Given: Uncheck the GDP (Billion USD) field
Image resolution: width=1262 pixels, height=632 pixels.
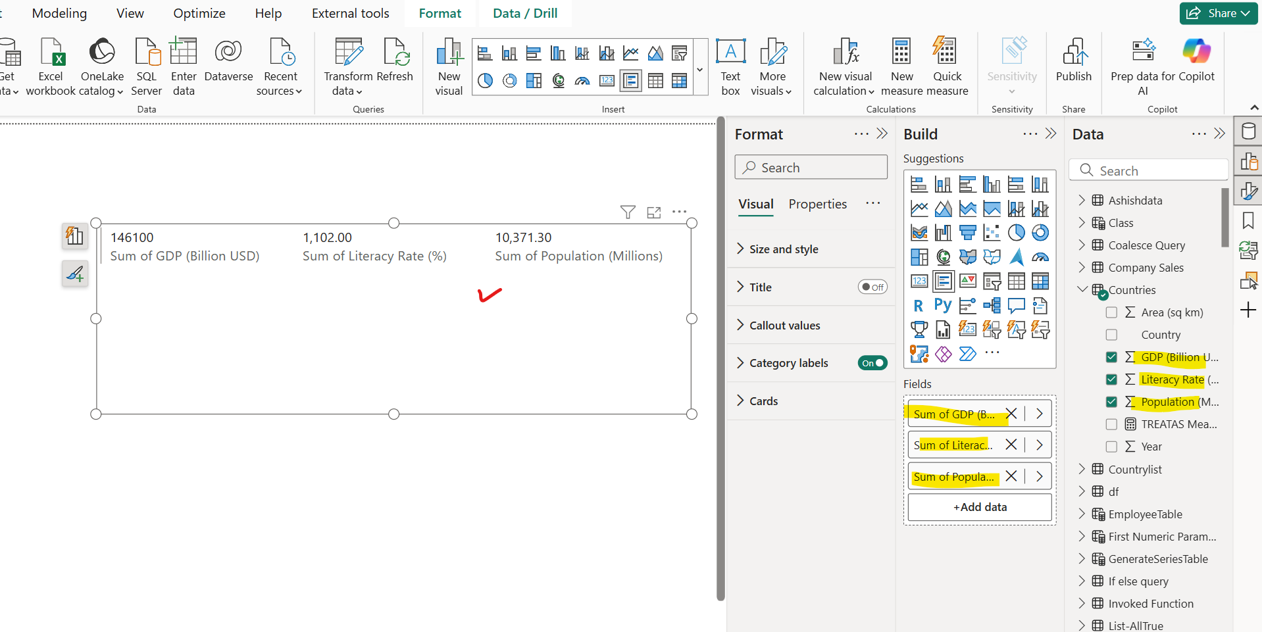Looking at the screenshot, I should (x=1111, y=357).
